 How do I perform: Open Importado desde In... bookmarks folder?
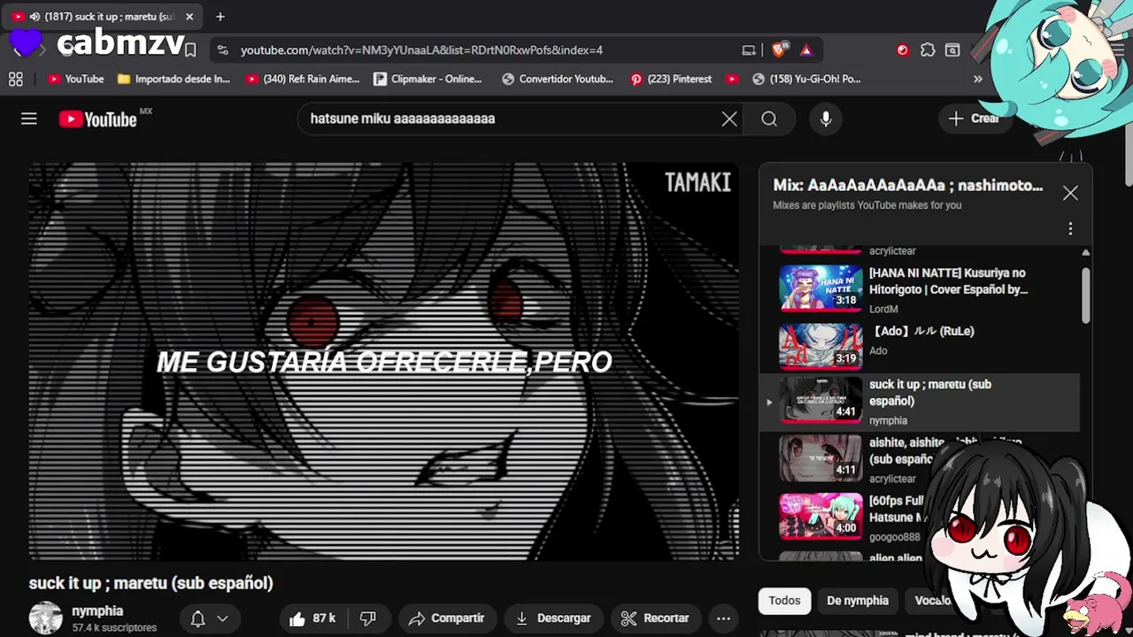pos(173,79)
